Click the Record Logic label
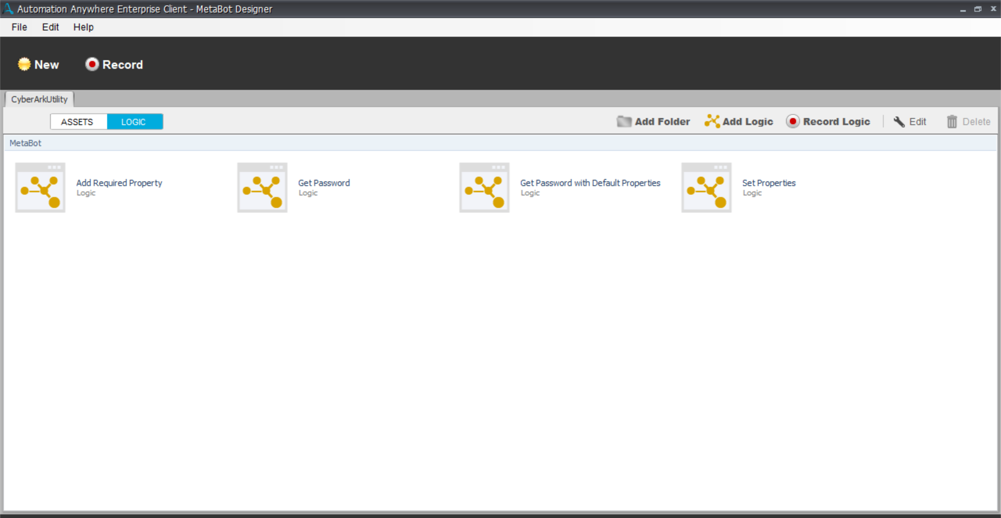Screen dimensions: 1001x518 [837, 122]
